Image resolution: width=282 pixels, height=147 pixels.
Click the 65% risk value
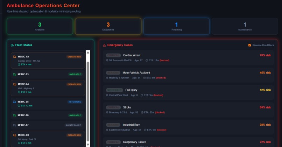click(x=265, y=107)
